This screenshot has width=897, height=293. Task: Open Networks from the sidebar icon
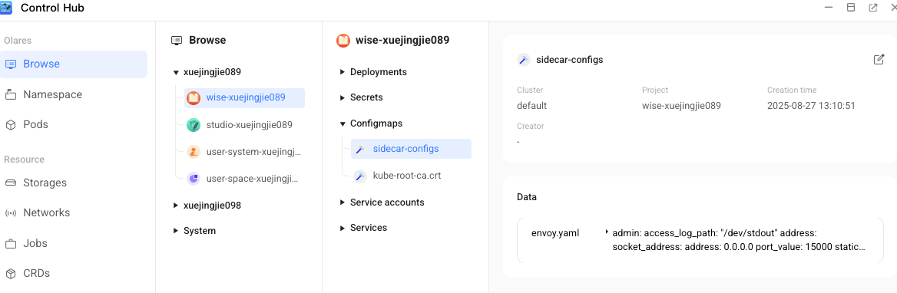[10, 213]
